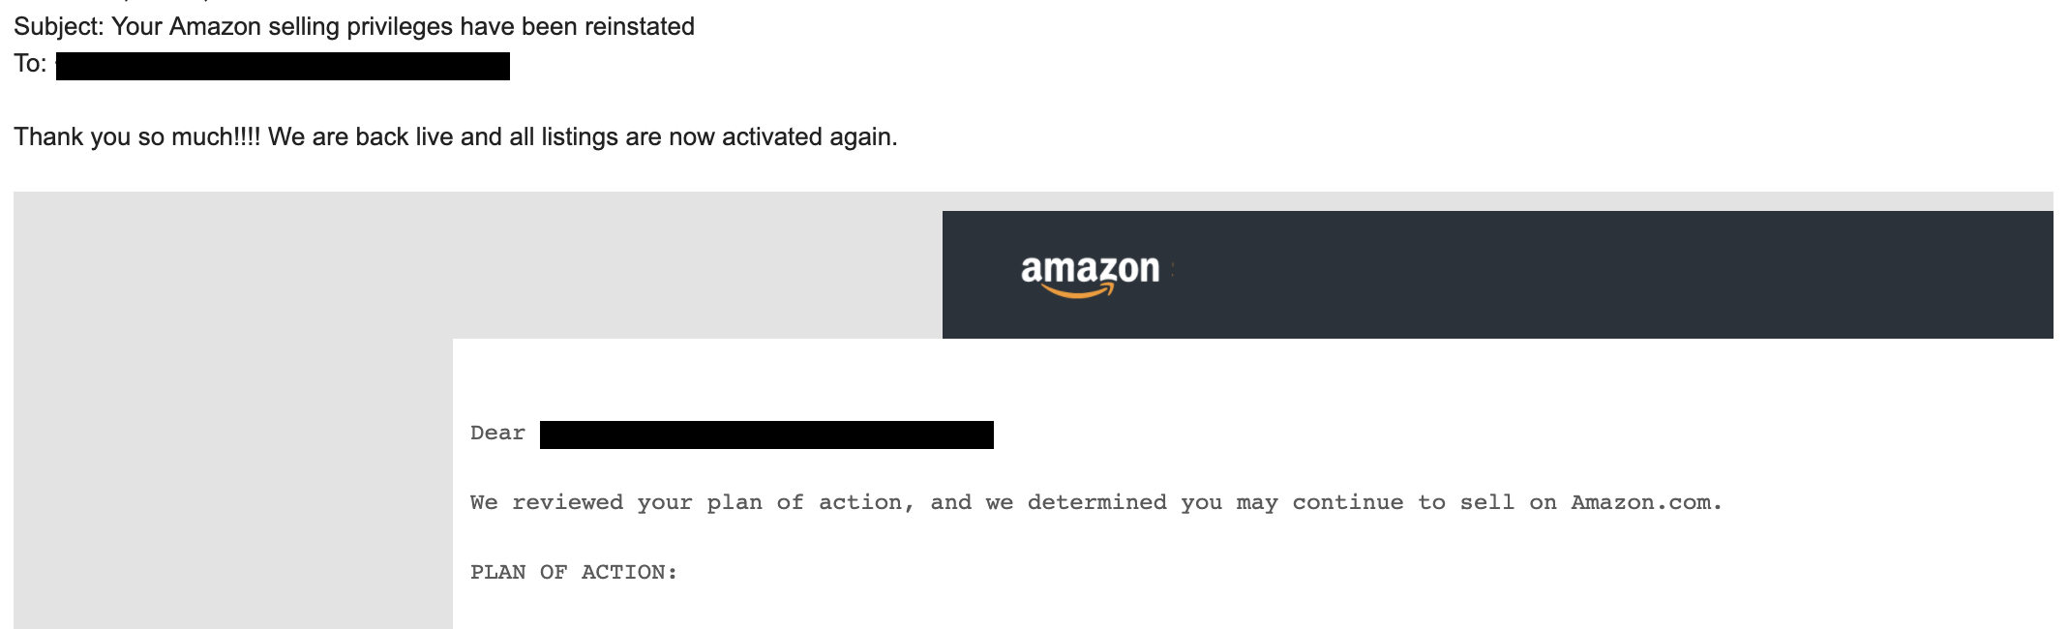The width and height of the screenshot is (2069, 629).
Task: Click the "Amazon.com" text in the email body
Action: 1644,503
